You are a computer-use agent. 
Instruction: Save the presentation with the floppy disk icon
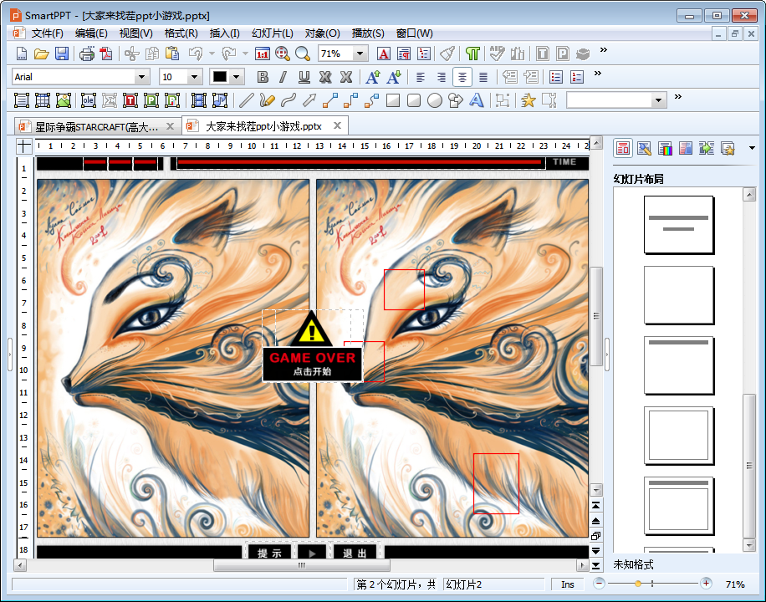62,54
